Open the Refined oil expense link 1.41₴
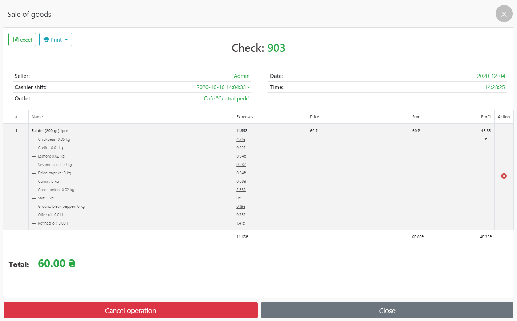 pos(240,223)
